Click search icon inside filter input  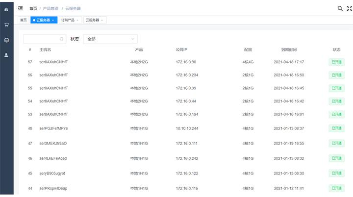click(x=61, y=39)
